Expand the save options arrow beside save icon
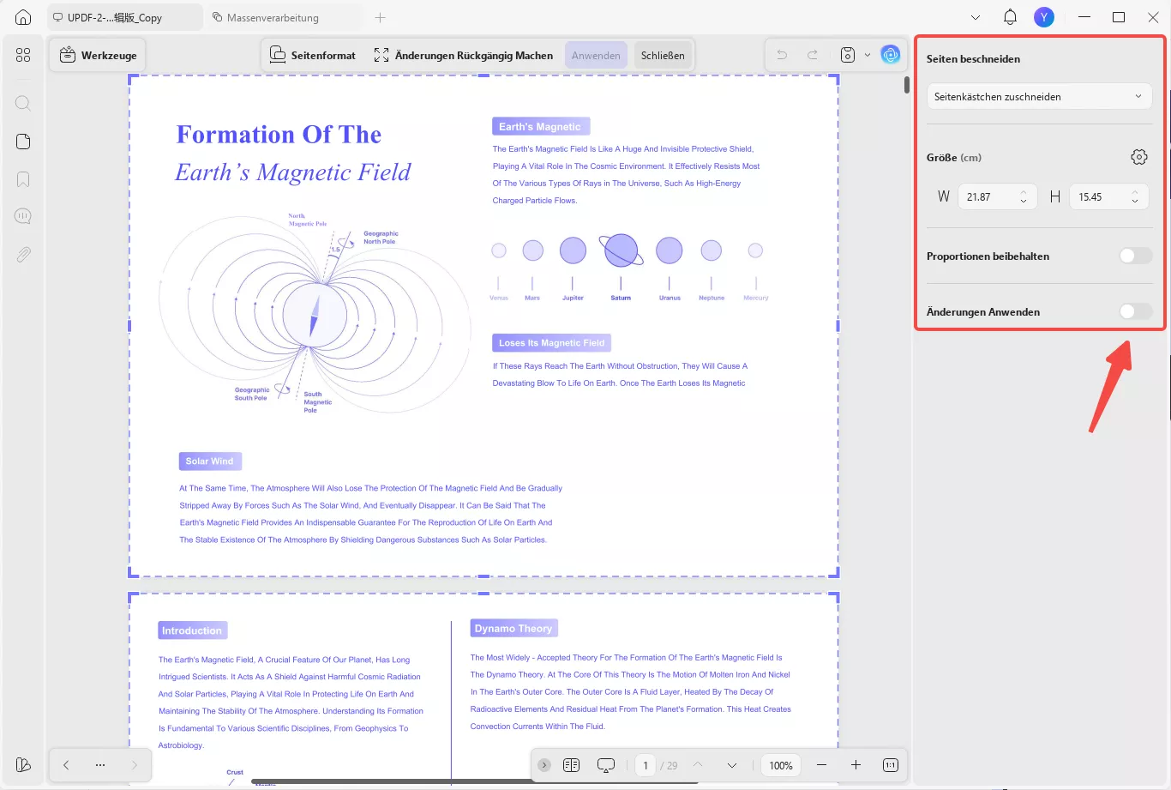 [x=868, y=55]
